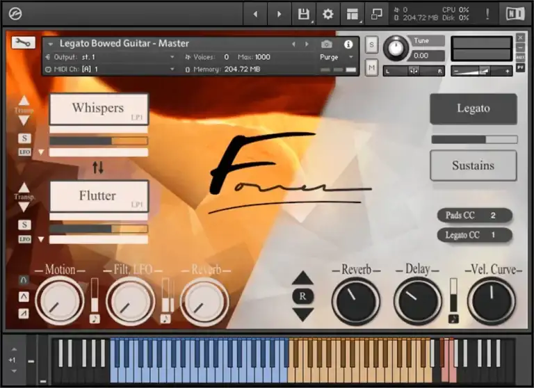Screen dimensions: 534x388
Task: Toggle the AUX button in header
Action: tap(520, 57)
